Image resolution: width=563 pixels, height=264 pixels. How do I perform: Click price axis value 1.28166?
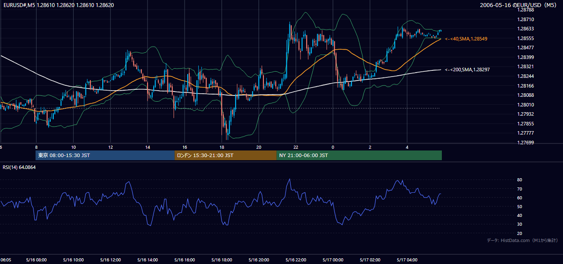pyautogui.click(x=526, y=86)
